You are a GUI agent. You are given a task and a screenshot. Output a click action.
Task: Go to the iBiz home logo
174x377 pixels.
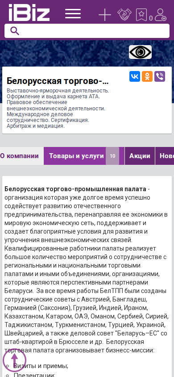pos(29,13)
